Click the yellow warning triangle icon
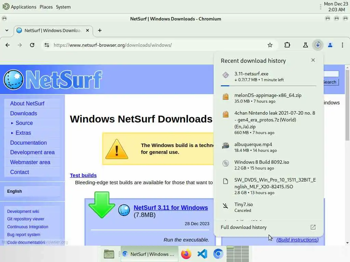 point(117,149)
